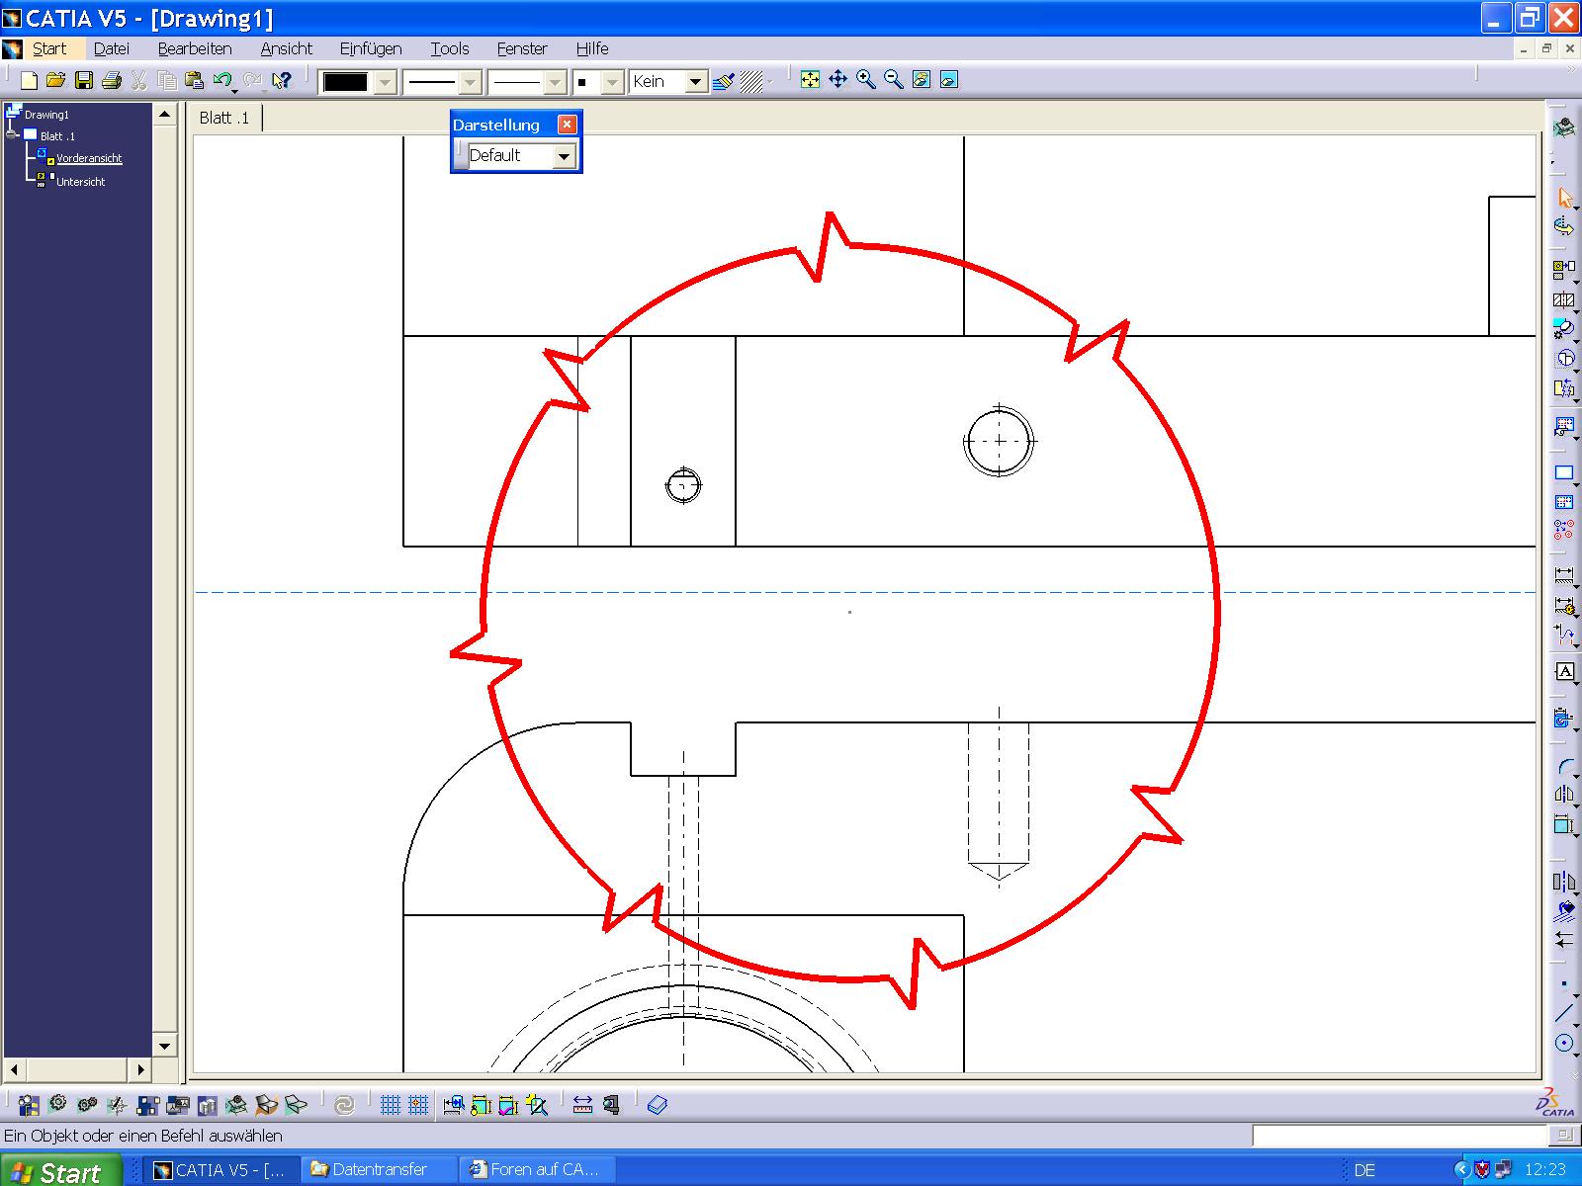Image resolution: width=1582 pixels, height=1186 pixels.
Task: Create a new document with New icon
Action: 29,81
